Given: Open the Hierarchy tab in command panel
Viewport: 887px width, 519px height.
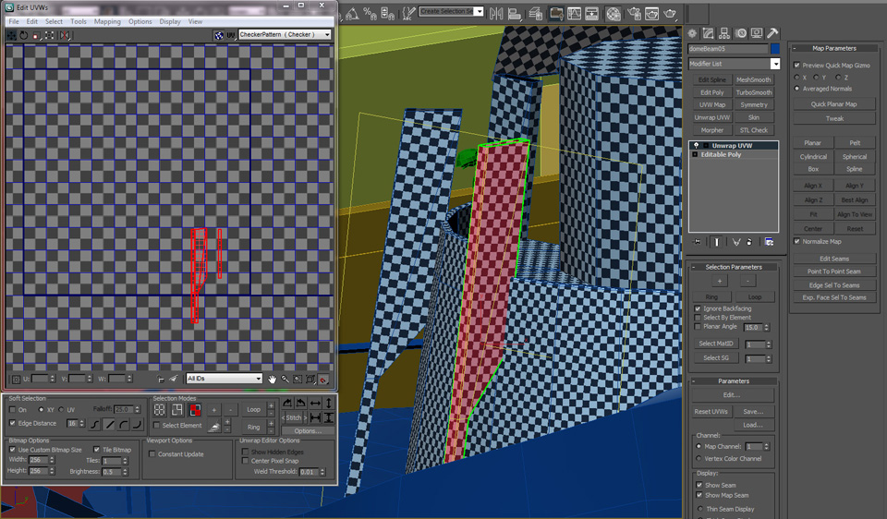Looking at the screenshot, I should pyautogui.click(x=724, y=33).
